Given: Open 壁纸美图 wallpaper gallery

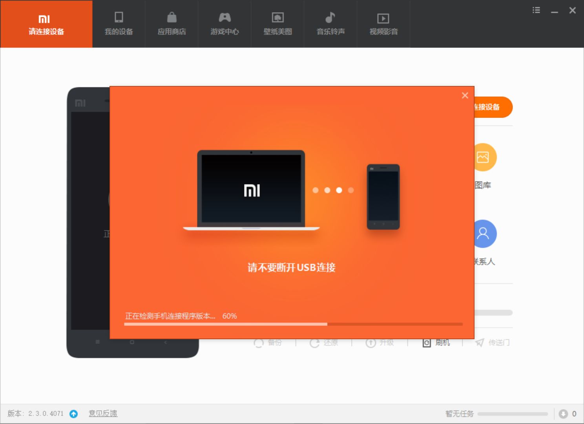Looking at the screenshot, I should click(x=277, y=24).
